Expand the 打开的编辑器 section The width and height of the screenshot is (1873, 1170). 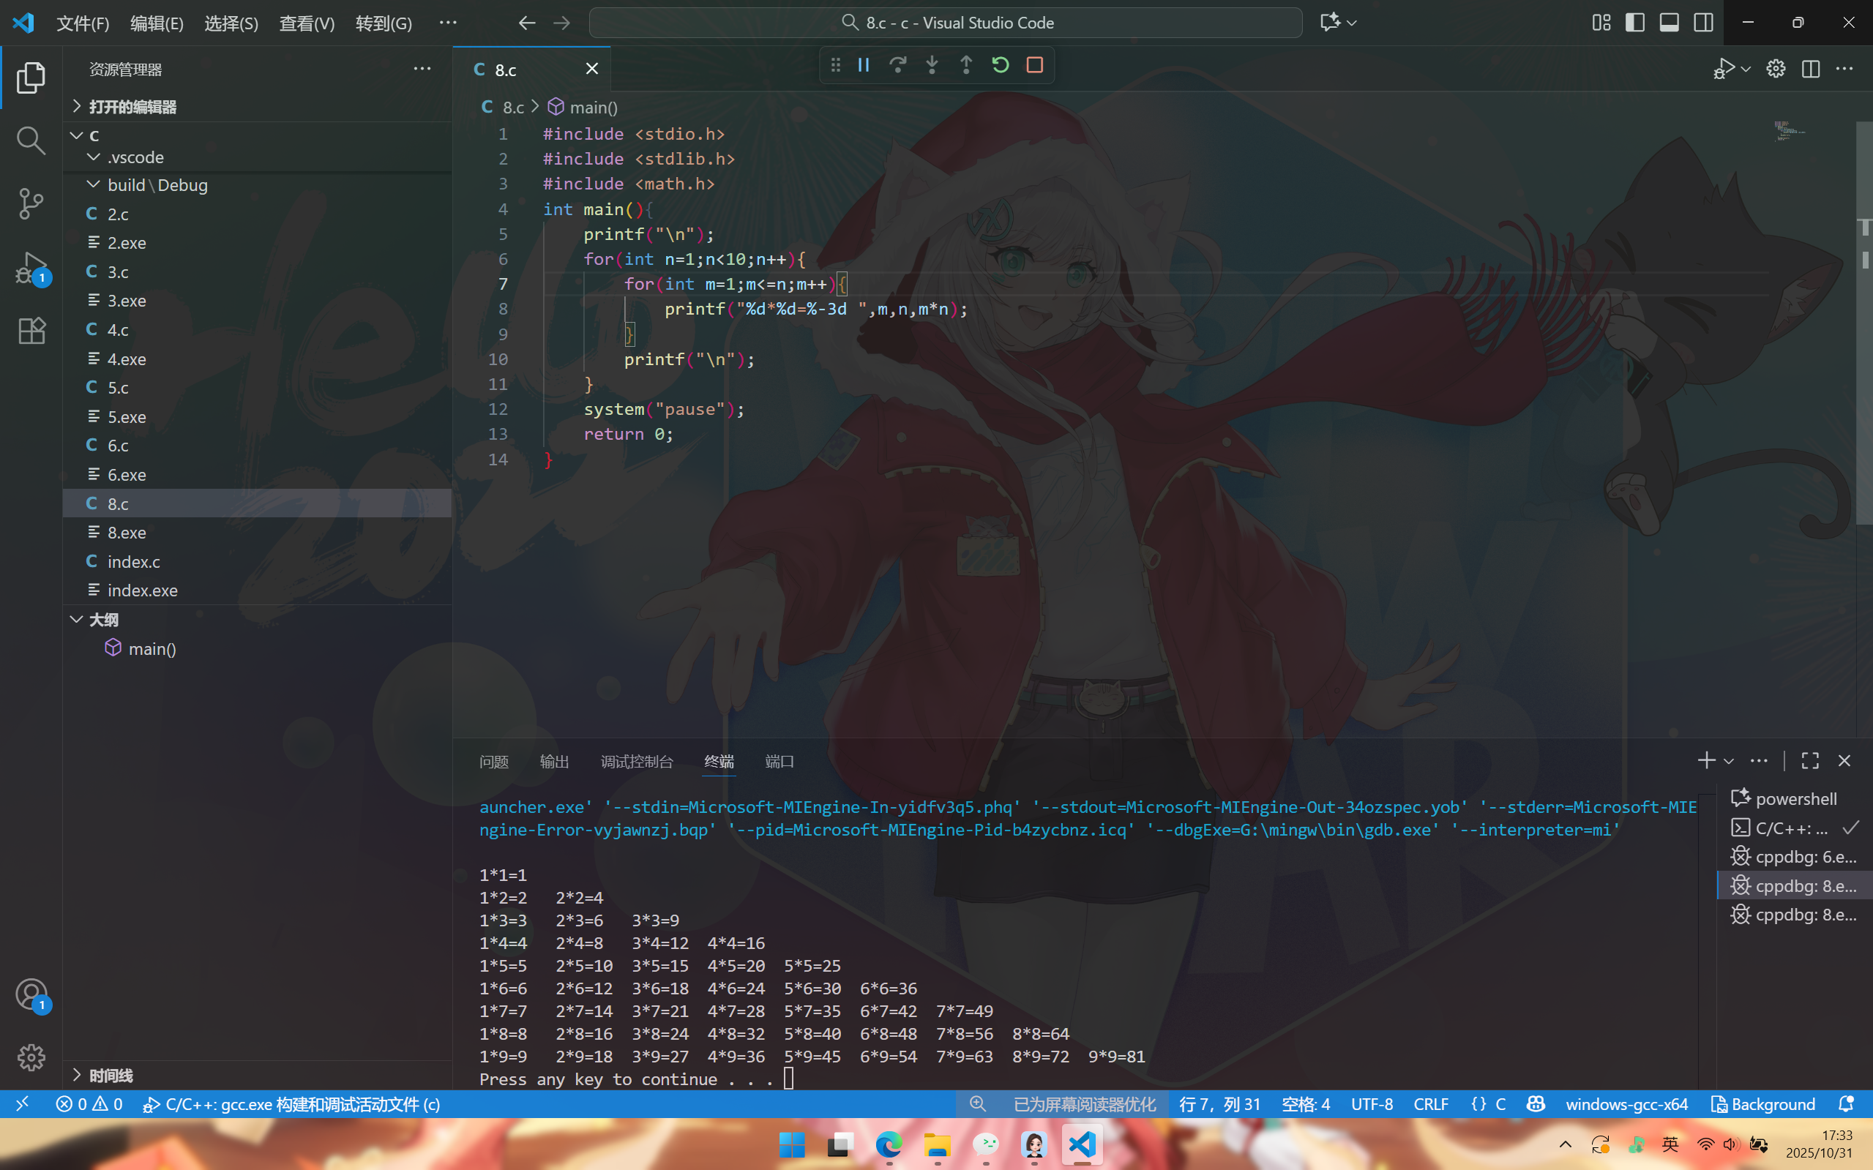[x=132, y=107]
